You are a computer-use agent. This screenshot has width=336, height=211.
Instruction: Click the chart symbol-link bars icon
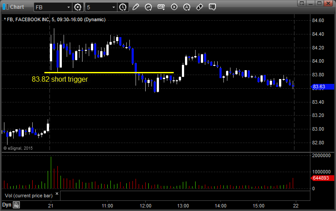[x=6, y=7]
